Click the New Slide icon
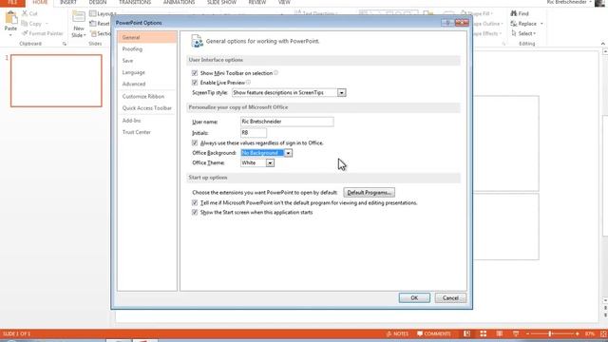This screenshot has width=608, height=342. (79, 17)
